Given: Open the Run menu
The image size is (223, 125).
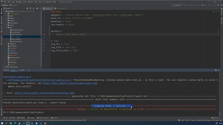Looking at the screenshot, I should pos(36,2).
